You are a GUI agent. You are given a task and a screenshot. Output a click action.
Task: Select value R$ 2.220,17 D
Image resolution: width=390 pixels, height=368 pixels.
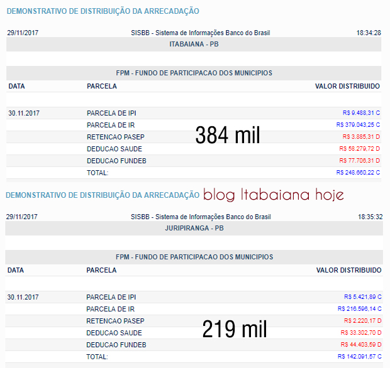pos(363,321)
